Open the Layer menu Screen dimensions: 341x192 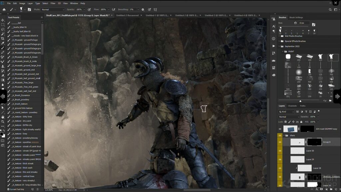(x=30, y=3)
